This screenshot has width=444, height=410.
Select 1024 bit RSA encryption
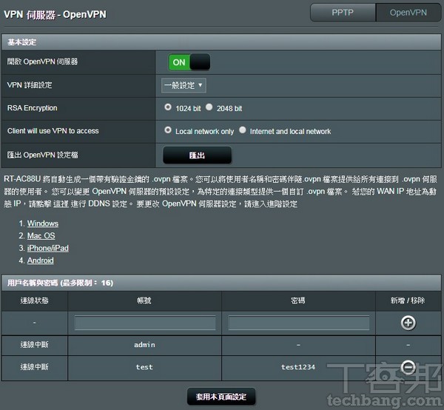click(x=169, y=107)
